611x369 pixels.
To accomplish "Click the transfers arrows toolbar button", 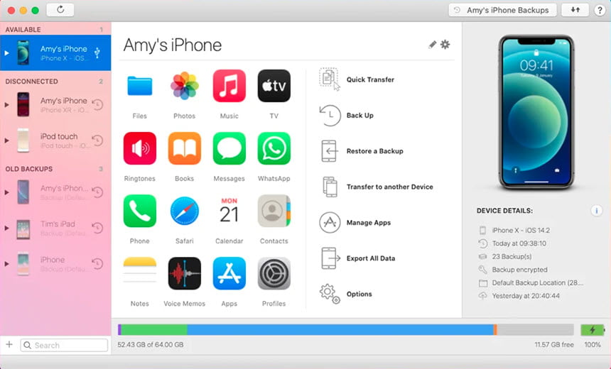I will 575,10.
